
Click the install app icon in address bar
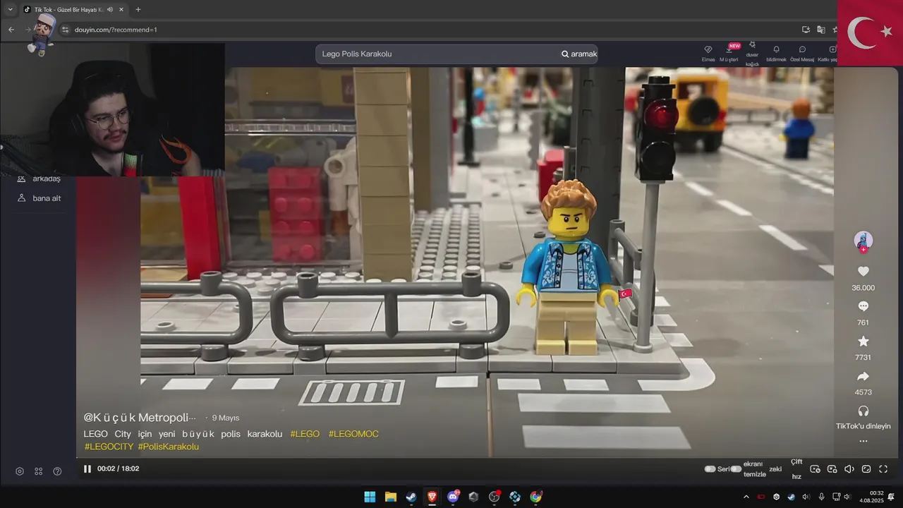(806, 30)
